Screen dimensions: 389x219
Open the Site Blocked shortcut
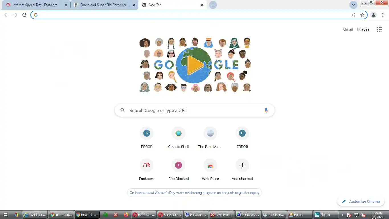(179, 170)
